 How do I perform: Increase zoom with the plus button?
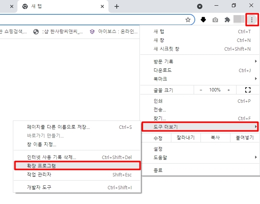pos(229,90)
